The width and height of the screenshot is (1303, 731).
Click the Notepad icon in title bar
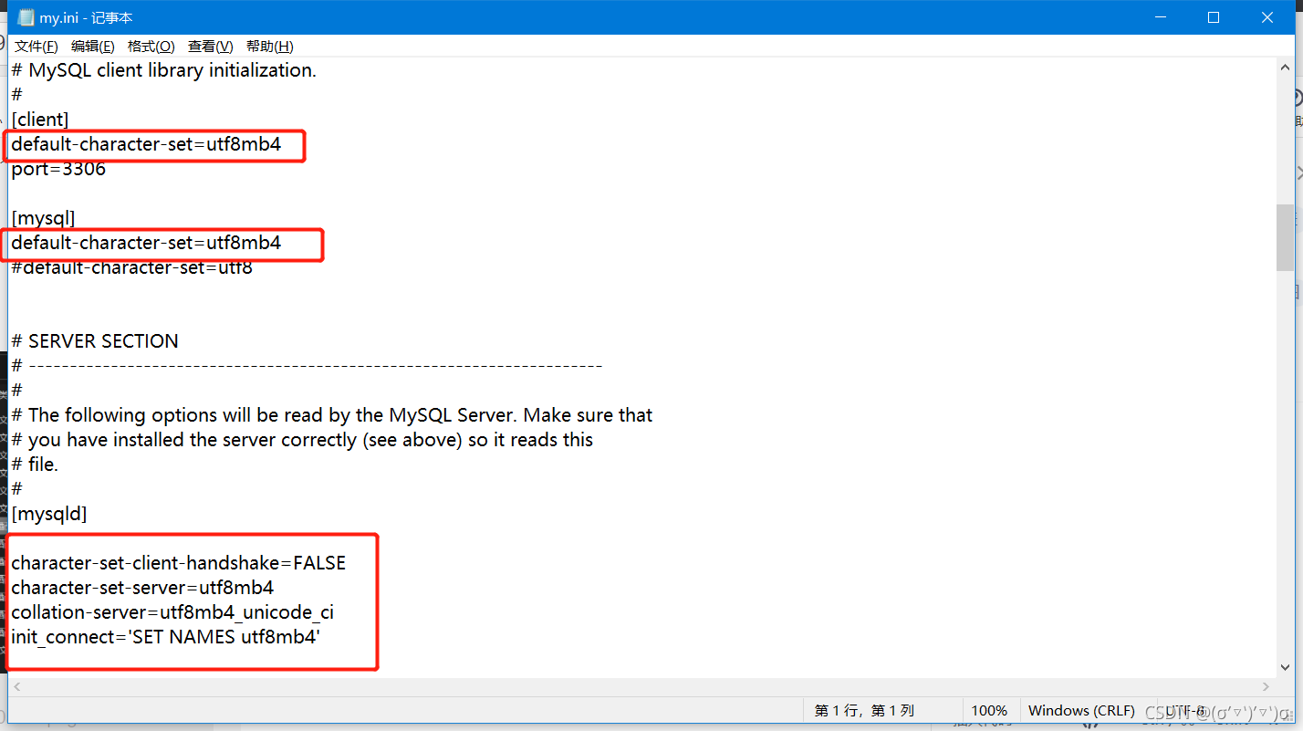[x=26, y=17]
